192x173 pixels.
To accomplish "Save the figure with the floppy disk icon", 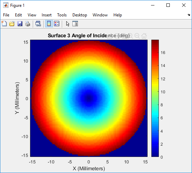I will tap(20, 24).
